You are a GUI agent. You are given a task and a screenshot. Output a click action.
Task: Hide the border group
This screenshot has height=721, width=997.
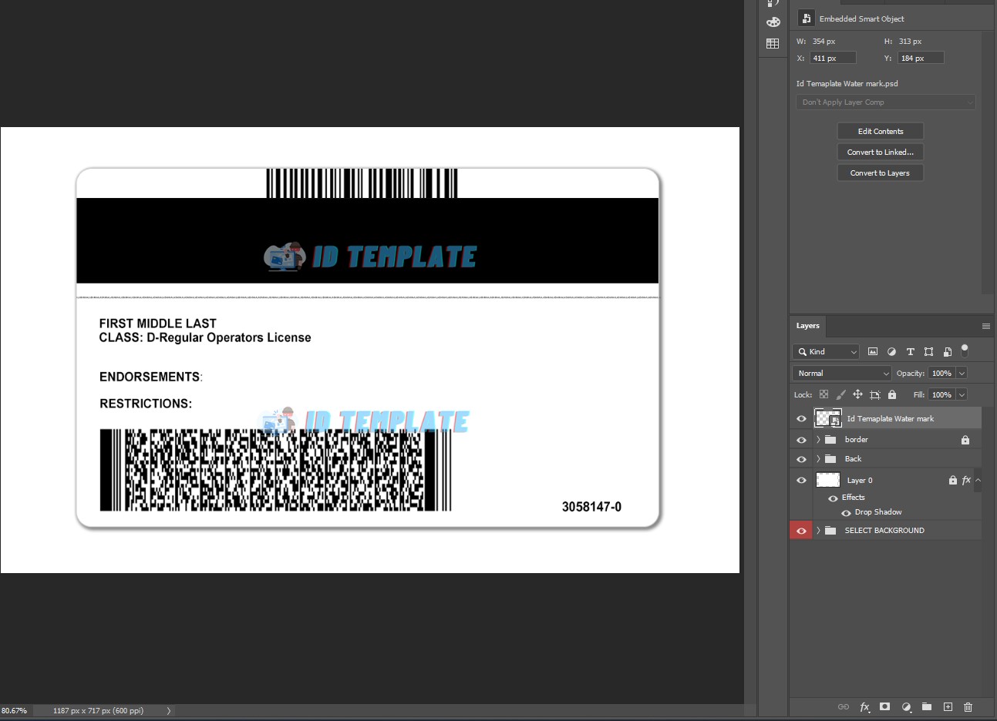801,440
